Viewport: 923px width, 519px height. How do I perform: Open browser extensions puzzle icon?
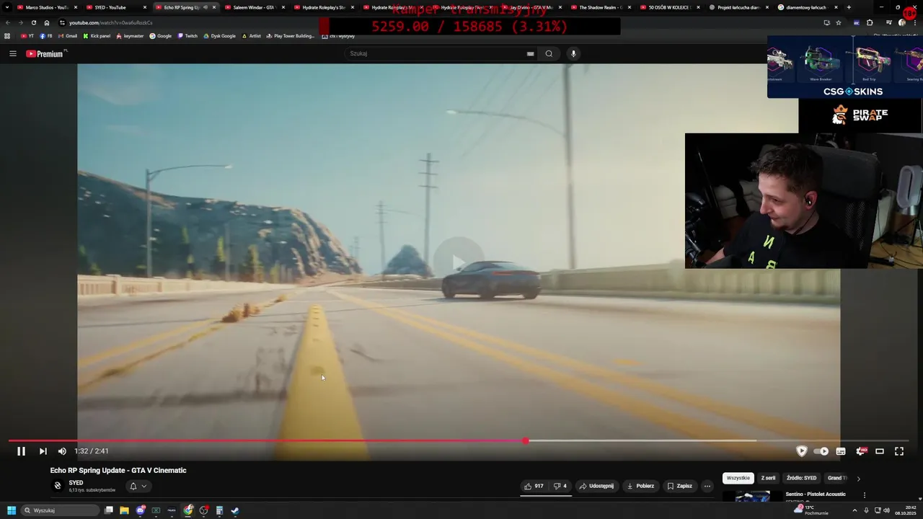(x=869, y=22)
